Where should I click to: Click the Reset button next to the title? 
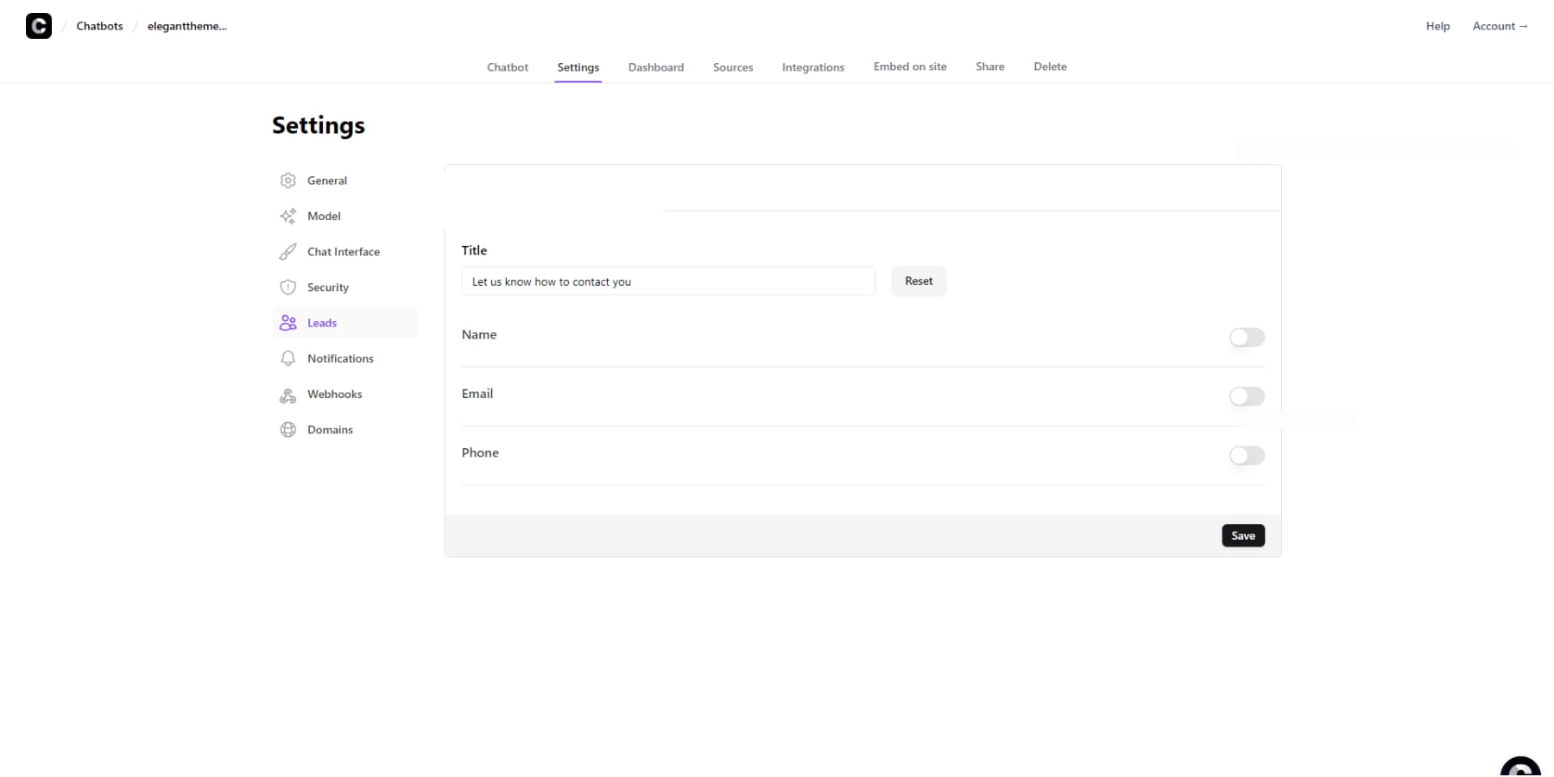(918, 281)
